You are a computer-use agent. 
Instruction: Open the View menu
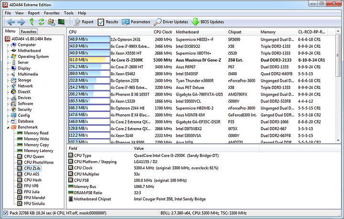19,13
